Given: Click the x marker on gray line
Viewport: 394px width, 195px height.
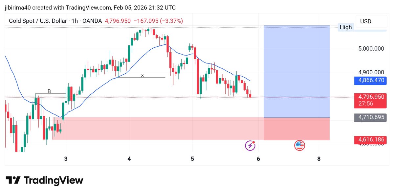Looking at the screenshot, I should click(x=142, y=76).
